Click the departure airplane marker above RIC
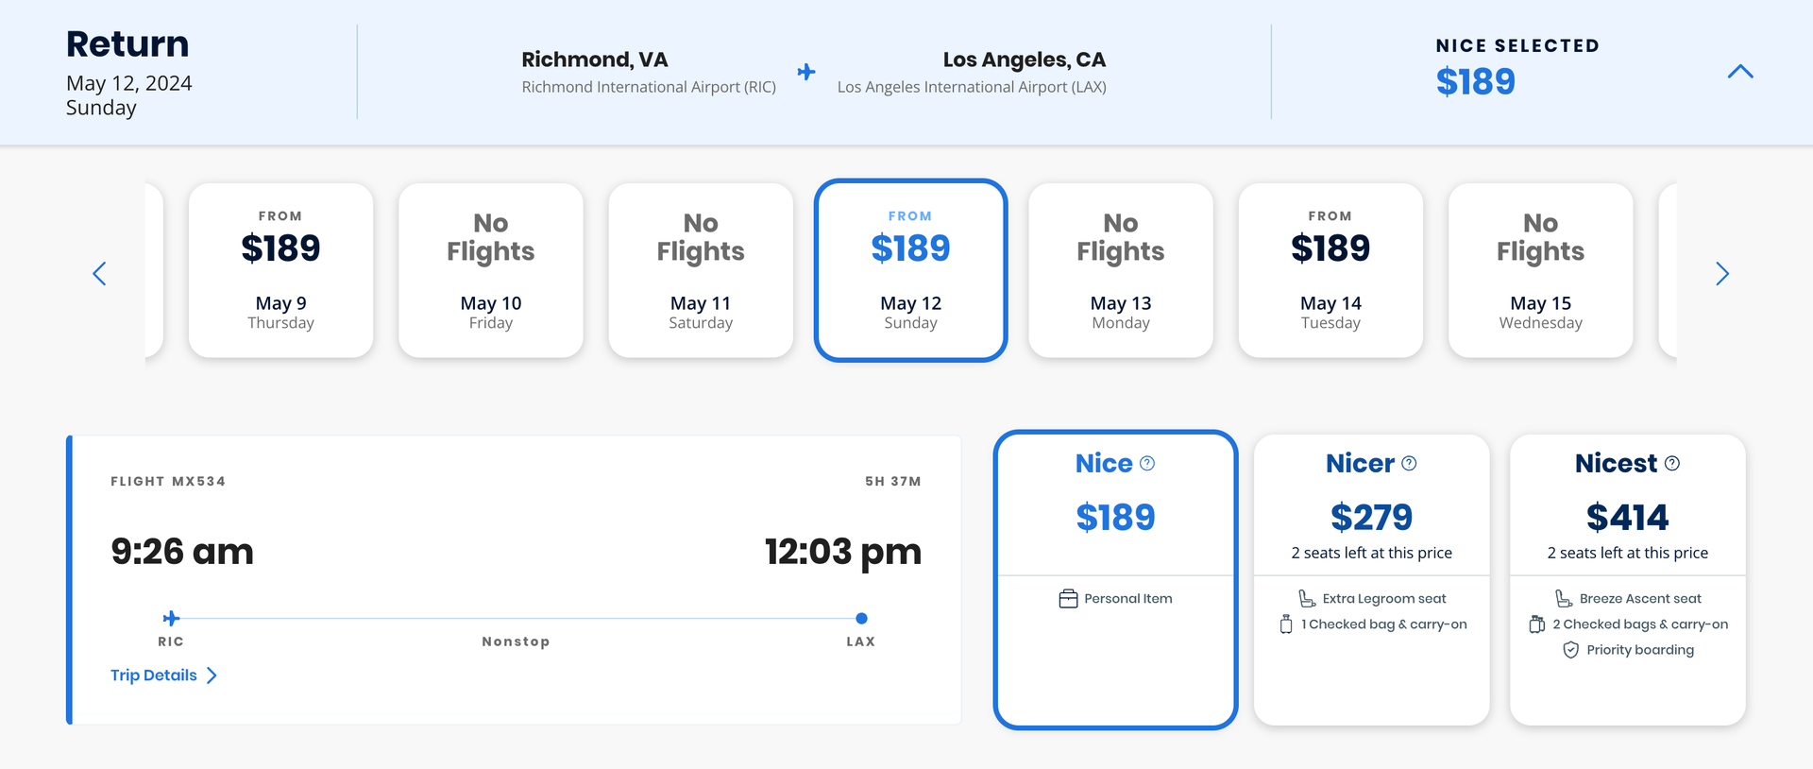 click(171, 619)
